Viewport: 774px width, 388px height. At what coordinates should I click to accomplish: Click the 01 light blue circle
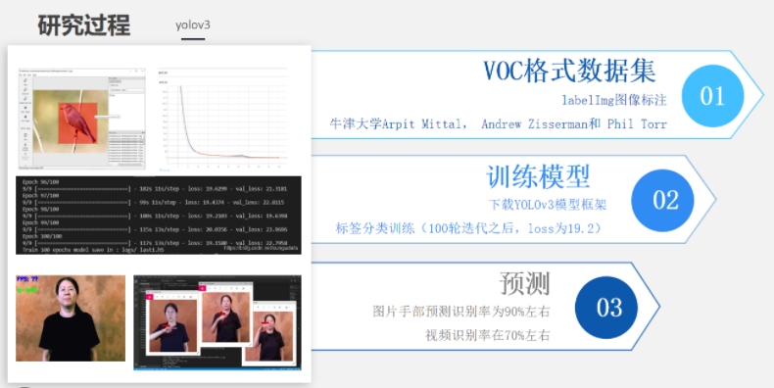(x=712, y=96)
